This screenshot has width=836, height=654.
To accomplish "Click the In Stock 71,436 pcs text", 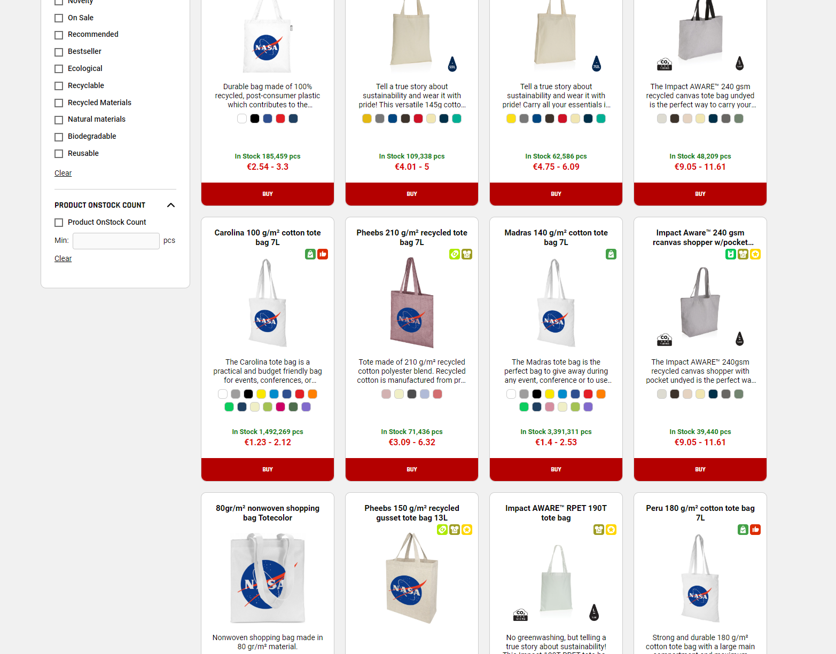I will tap(412, 432).
